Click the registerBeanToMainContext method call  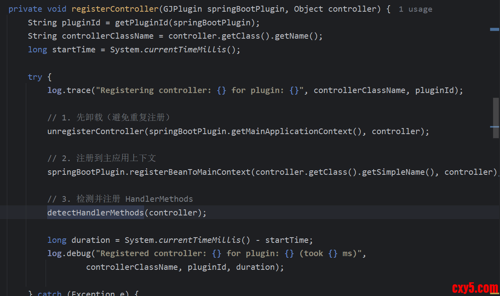[x=192, y=172]
